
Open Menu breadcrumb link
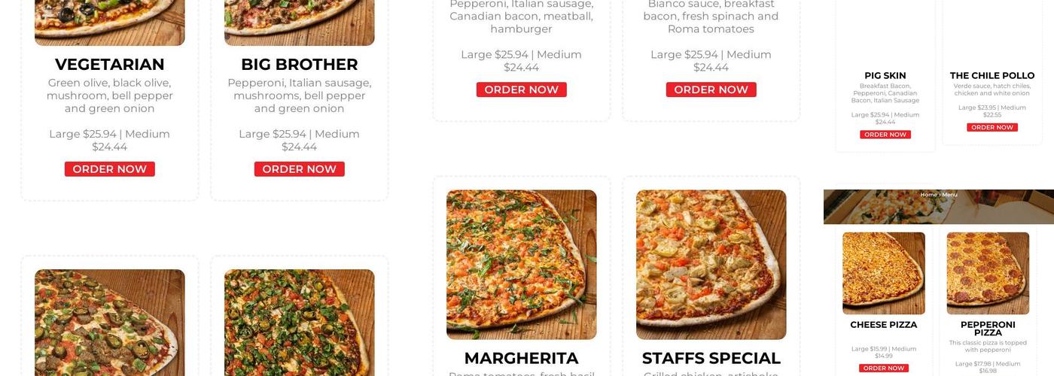[950, 195]
